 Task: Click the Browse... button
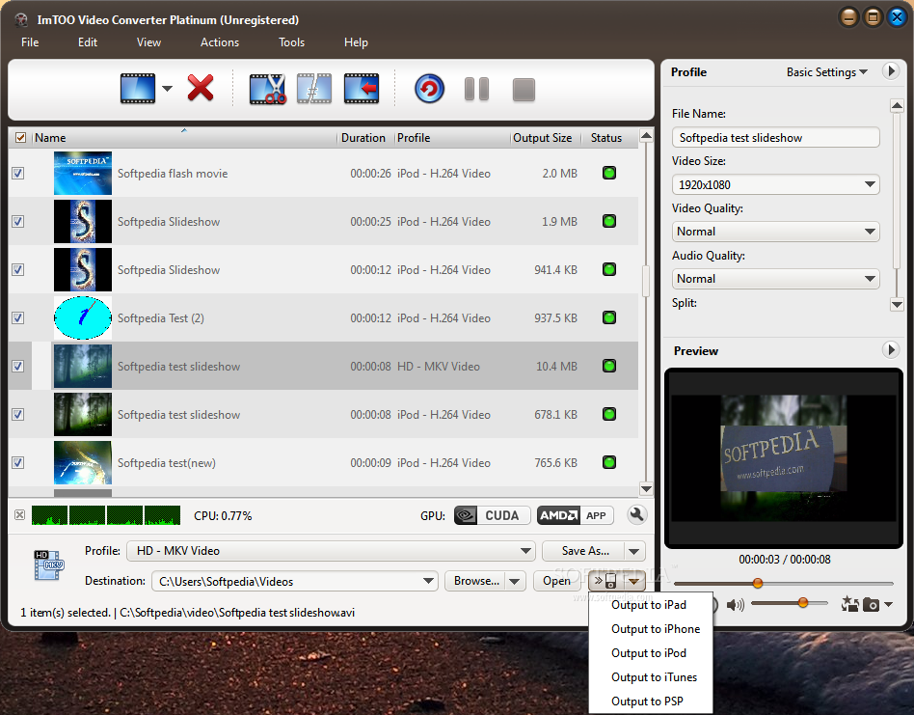tap(475, 581)
